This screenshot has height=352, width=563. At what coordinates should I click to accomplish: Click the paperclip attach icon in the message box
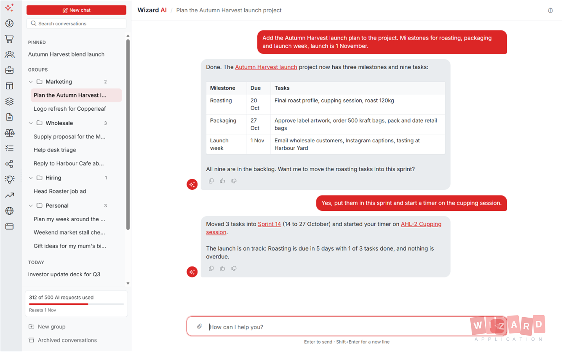[199, 327]
